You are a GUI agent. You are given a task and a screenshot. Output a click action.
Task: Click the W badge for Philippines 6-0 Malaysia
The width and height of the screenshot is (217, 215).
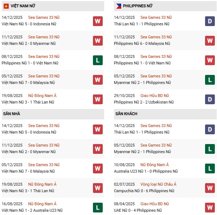pyautogui.click(x=210, y=41)
